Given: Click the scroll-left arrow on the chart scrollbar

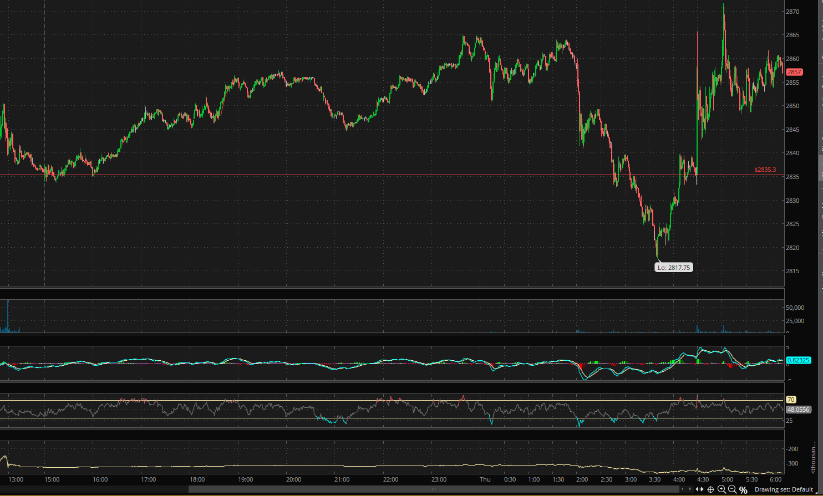Looking at the screenshot, I should pos(683,489).
